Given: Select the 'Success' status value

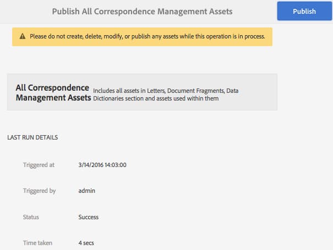Looking at the screenshot, I should (89, 217).
